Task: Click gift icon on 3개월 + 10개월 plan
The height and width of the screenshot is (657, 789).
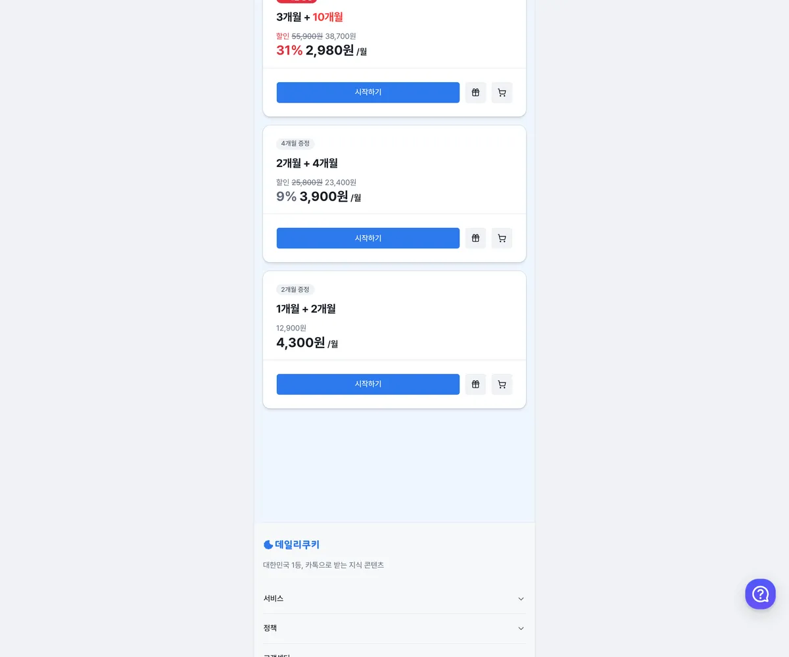Action: (x=475, y=93)
